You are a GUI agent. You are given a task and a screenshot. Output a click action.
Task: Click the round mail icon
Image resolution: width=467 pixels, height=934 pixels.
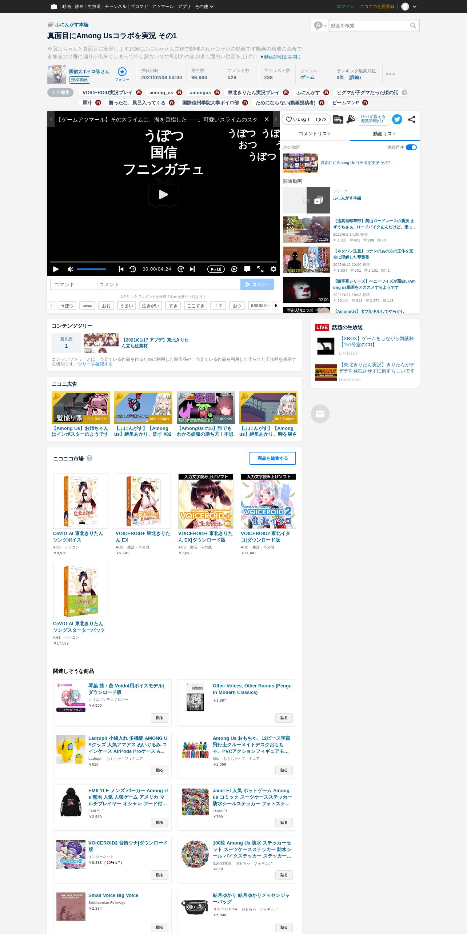click(320, 414)
